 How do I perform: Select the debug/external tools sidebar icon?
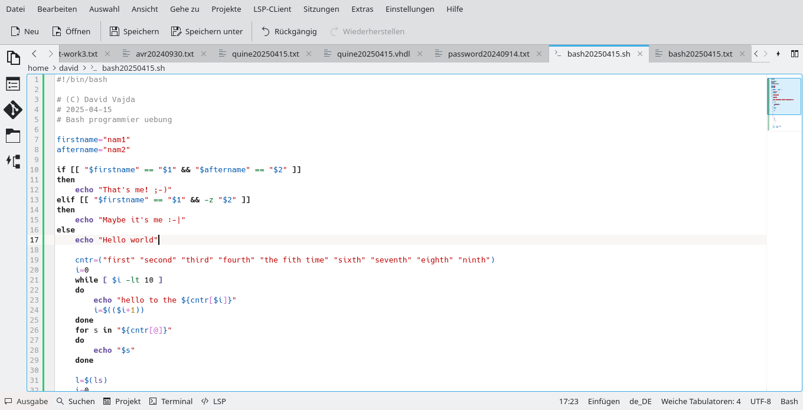click(x=13, y=160)
